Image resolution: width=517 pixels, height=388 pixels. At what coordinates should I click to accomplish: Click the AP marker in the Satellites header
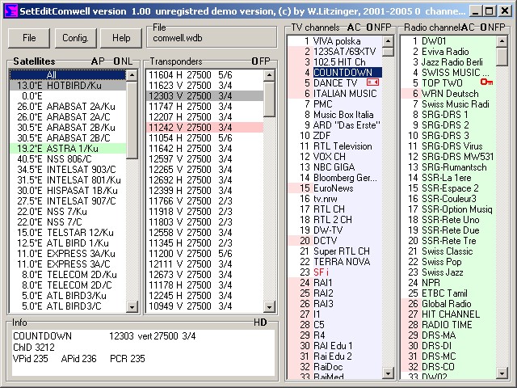(98, 61)
